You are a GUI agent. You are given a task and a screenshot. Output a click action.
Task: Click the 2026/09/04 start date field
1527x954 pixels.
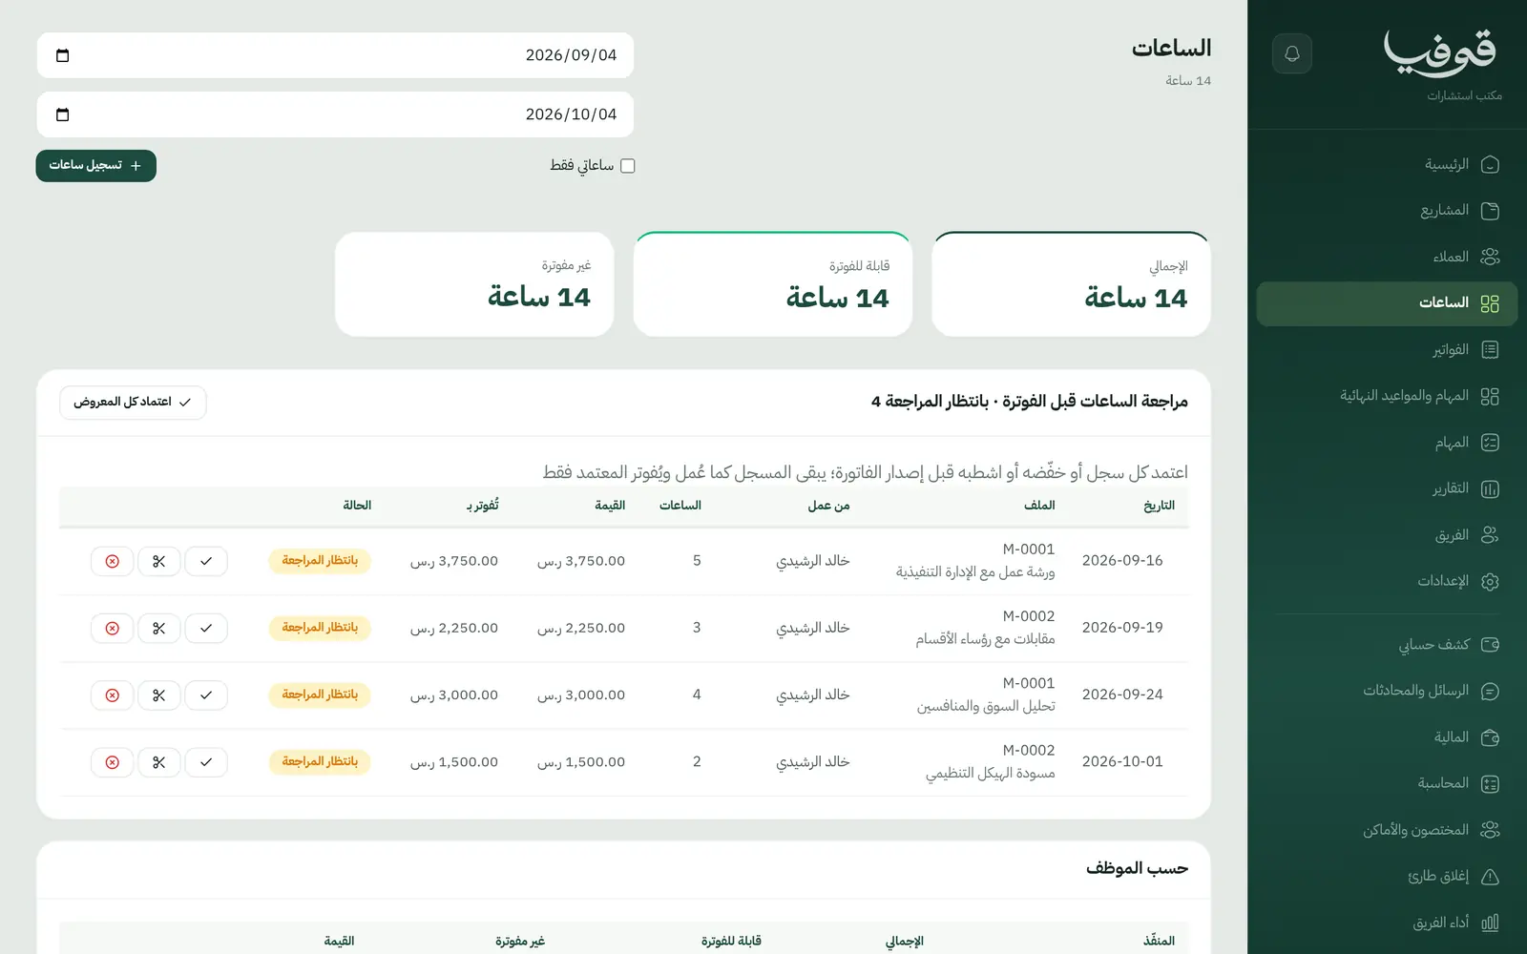click(x=335, y=55)
